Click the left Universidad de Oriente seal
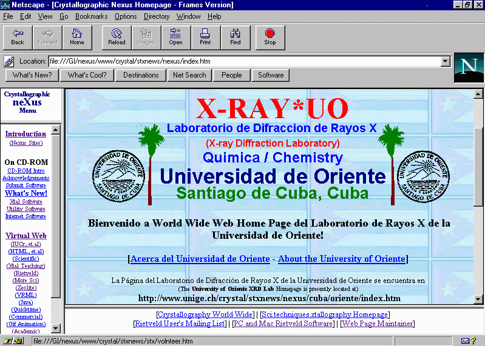485x346 pixels. click(x=119, y=176)
